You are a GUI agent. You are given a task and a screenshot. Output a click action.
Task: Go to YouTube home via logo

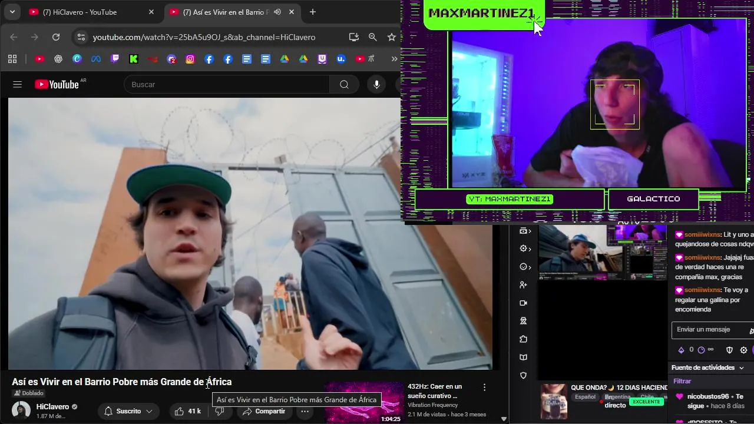(57, 84)
